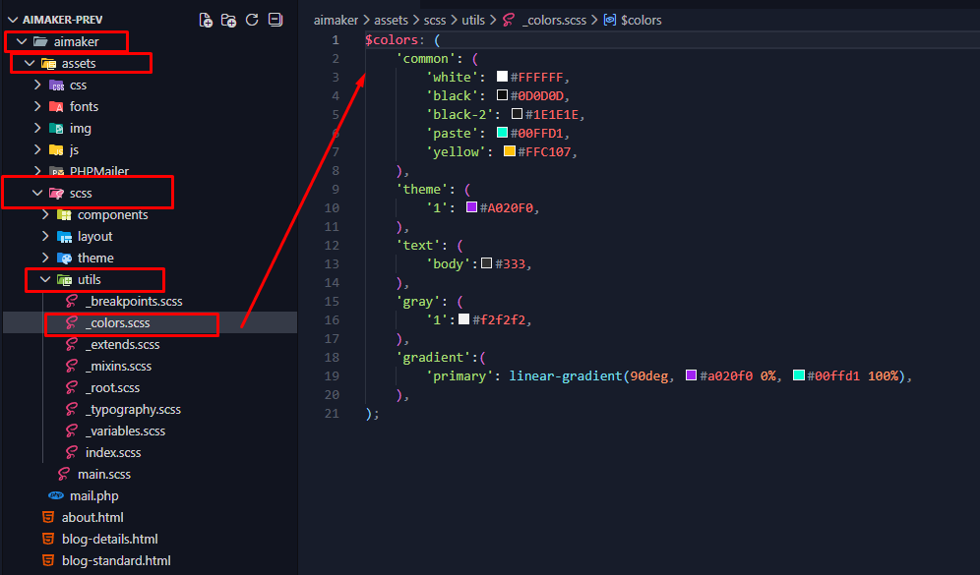980x575 pixels.
Task: Expand the fonts folder
Action: [84, 107]
